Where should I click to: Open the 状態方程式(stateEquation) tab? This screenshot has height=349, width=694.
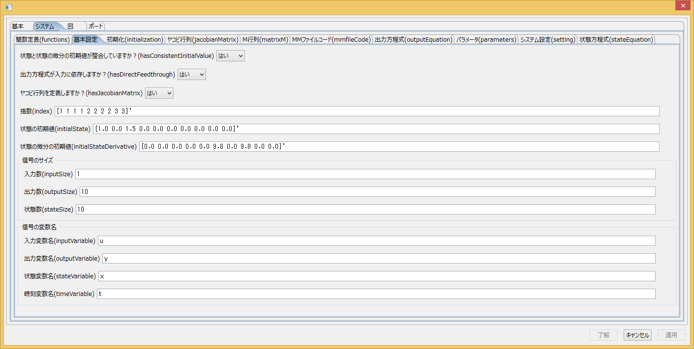pyautogui.click(x=616, y=40)
